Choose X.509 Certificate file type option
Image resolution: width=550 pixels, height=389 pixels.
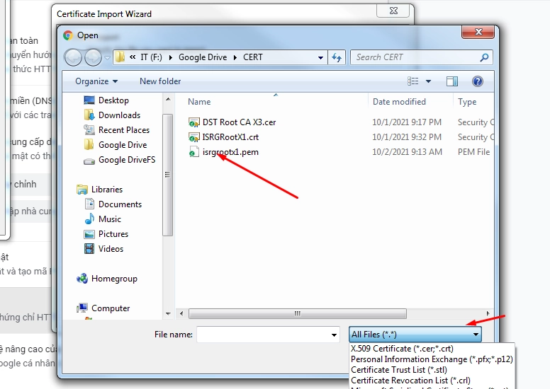coord(402,349)
